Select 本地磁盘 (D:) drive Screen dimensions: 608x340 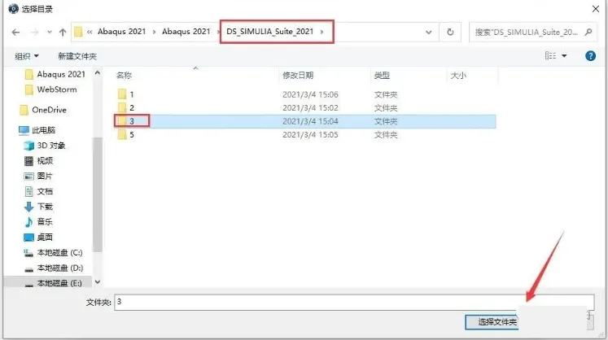(x=53, y=268)
